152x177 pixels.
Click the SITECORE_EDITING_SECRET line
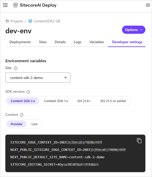click(x=54, y=164)
